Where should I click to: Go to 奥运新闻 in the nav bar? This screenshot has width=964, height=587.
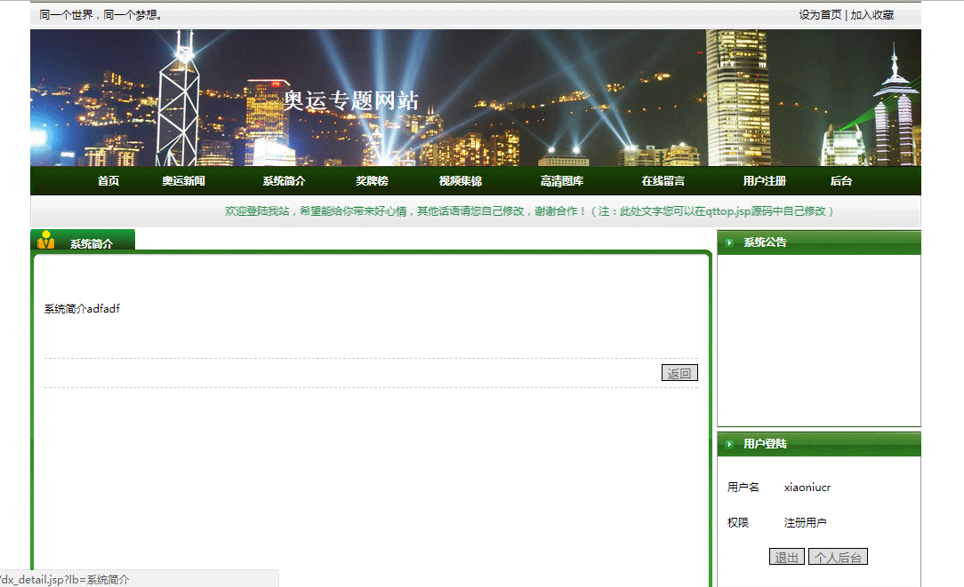pyautogui.click(x=183, y=181)
